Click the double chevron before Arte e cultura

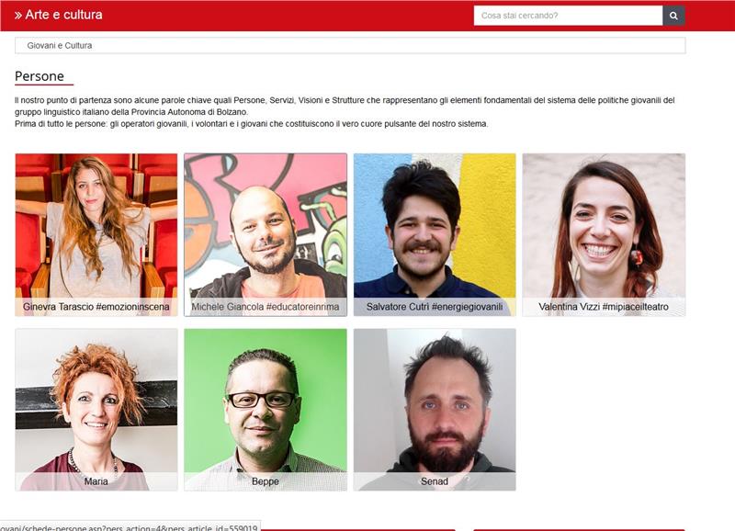(18, 15)
